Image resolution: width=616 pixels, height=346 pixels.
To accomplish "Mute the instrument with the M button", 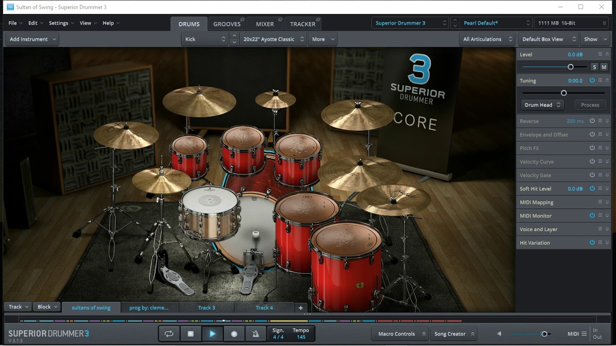I will coord(604,67).
